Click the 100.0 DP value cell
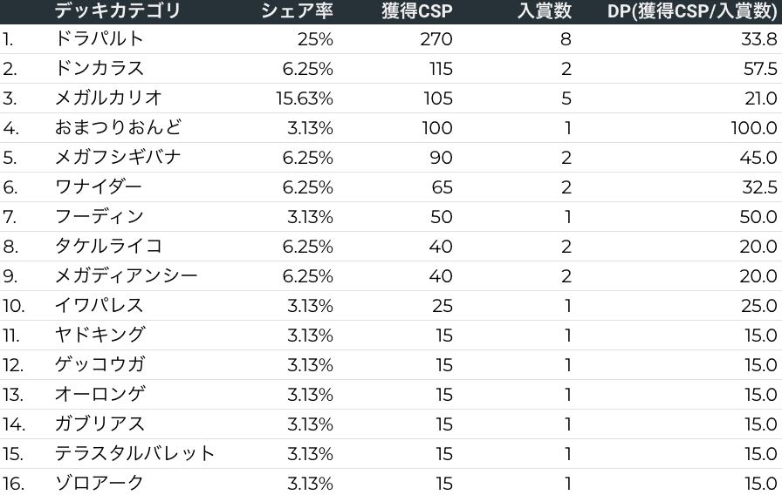Image resolution: width=782 pixels, height=495 pixels. click(x=753, y=127)
